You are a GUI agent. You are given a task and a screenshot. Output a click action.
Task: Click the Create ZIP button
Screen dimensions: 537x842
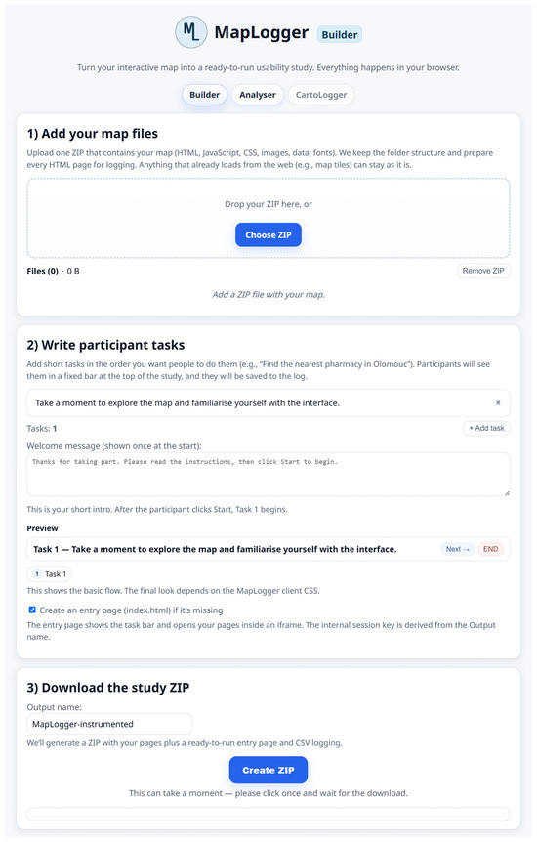click(268, 770)
